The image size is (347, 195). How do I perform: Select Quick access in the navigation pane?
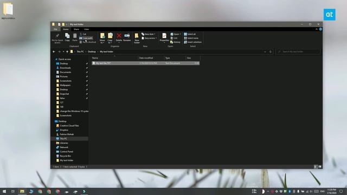tap(63, 59)
